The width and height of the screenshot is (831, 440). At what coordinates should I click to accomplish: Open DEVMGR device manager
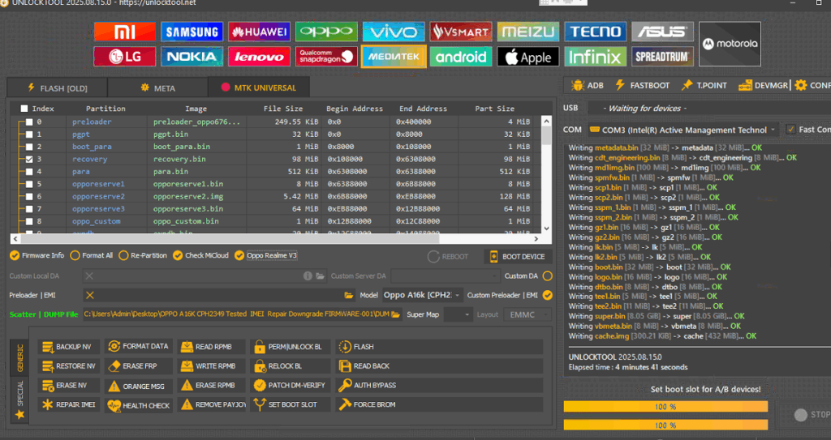[763, 85]
